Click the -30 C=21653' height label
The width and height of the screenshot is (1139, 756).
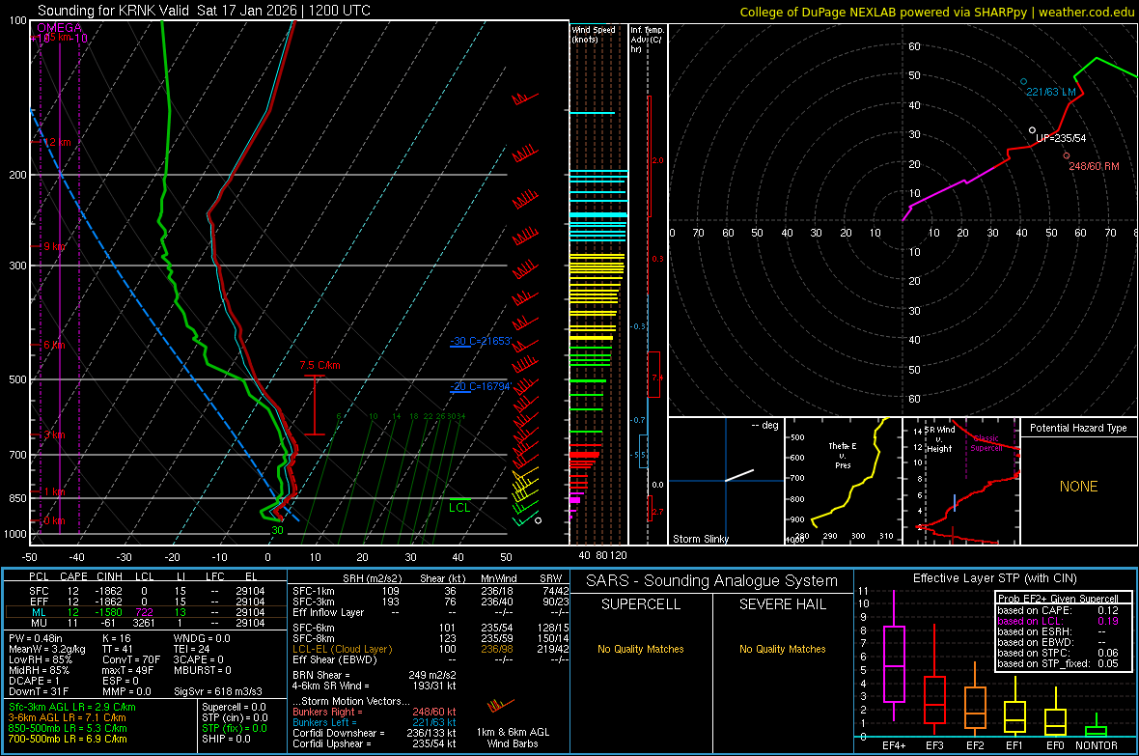481,341
